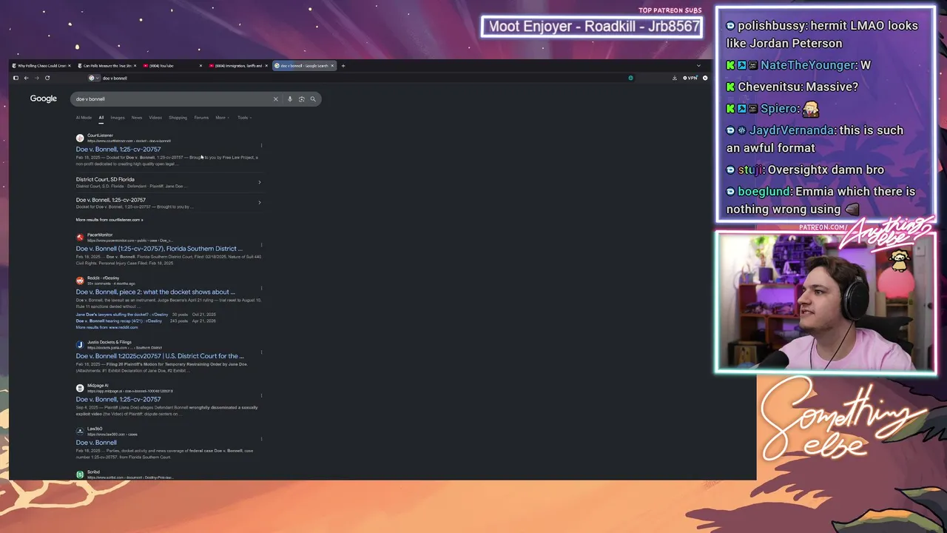Go back with the browser back arrow

(x=26, y=78)
